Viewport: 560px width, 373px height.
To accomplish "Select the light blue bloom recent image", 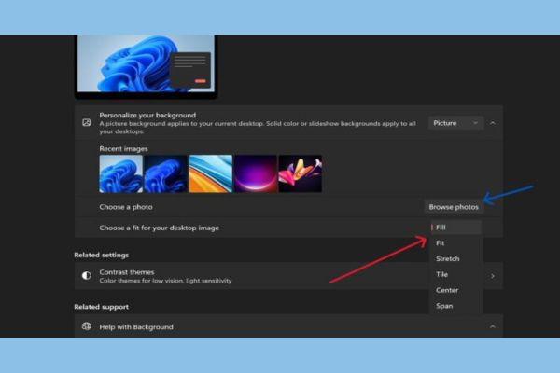I will (x=121, y=173).
